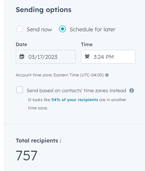Select the Send now radio button
The width and height of the screenshot is (145, 171).
pyautogui.click(x=20, y=29)
